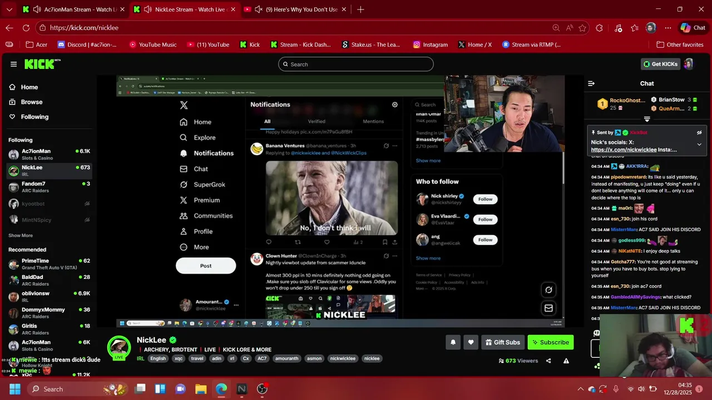
Task: Open the favorites hub icon
Action: click(x=635, y=28)
